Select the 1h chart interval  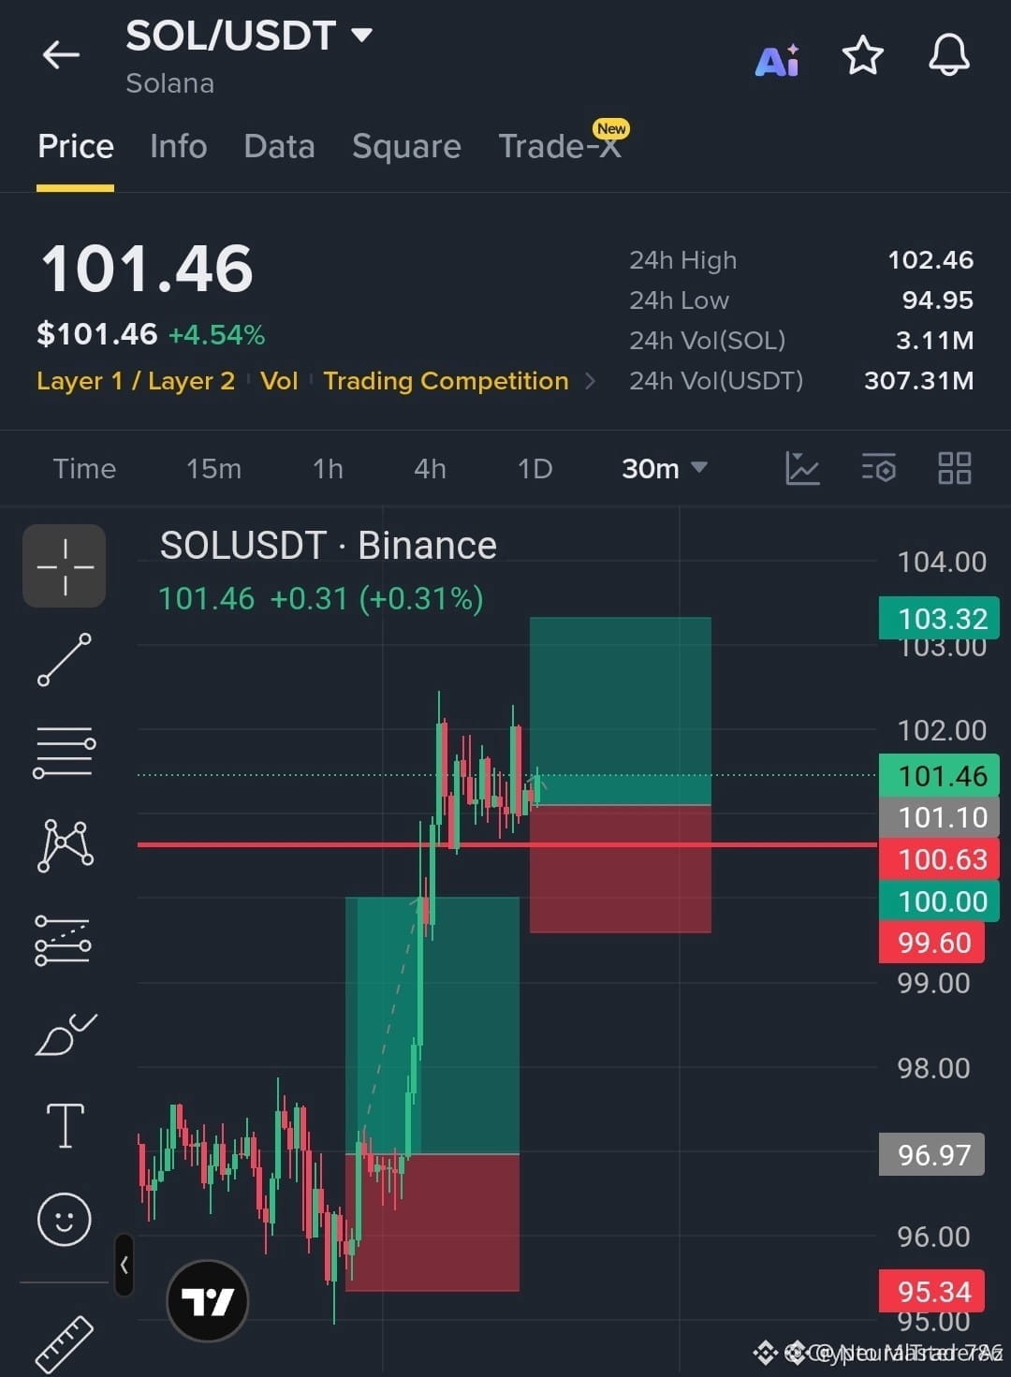click(x=328, y=468)
